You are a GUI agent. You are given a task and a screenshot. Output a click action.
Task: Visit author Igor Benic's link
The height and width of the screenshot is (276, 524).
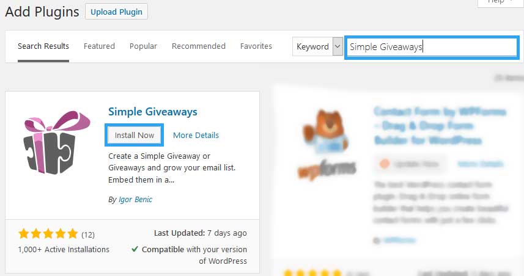(x=135, y=199)
